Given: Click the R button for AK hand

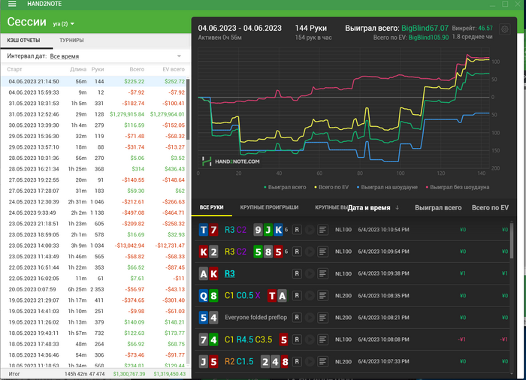Looking at the screenshot, I should (297, 273).
